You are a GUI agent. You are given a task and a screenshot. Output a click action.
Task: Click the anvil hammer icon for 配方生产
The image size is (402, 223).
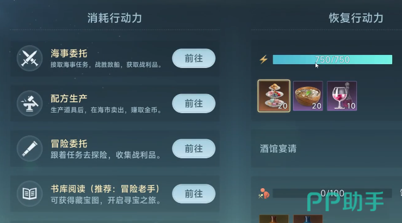pyautogui.click(x=29, y=103)
